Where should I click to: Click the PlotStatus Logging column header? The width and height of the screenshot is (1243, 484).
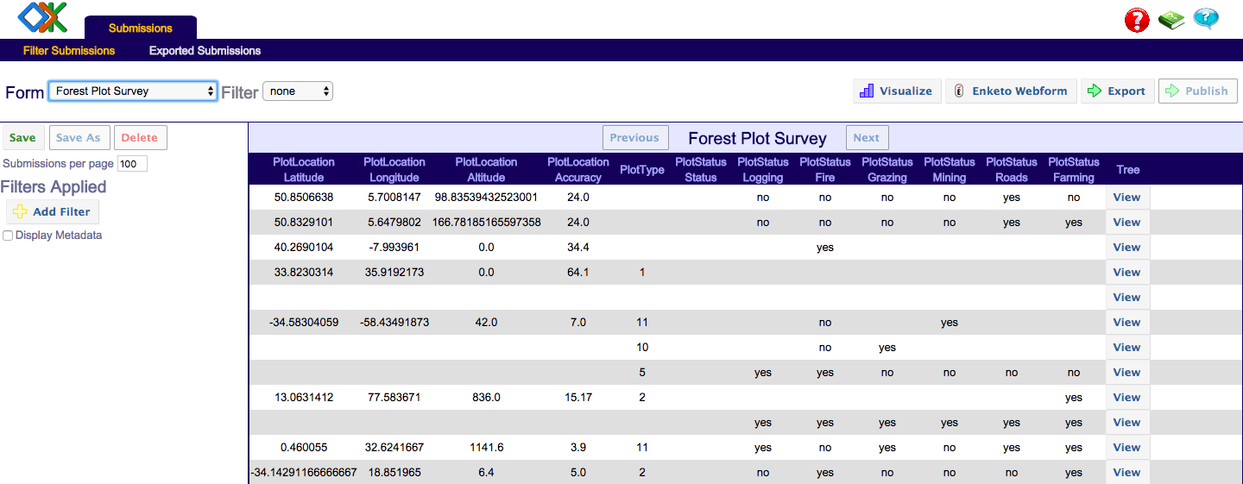coord(763,169)
